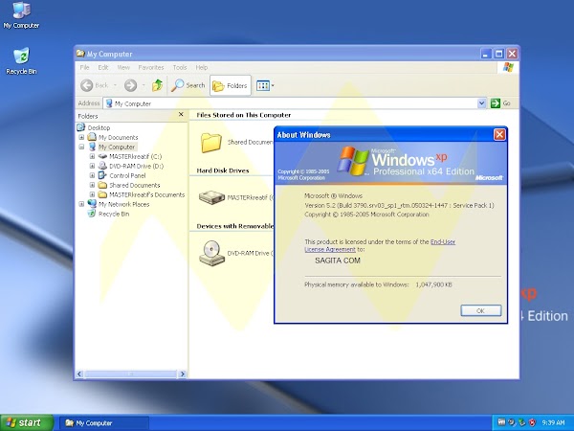The width and height of the screenshot is (574, 431).
Task: Close the Folders pane
Action: tap(181, 114)
